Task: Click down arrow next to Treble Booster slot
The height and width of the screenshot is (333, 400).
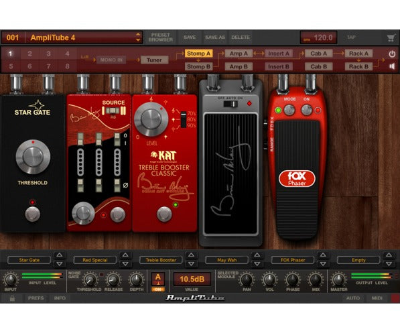Action: click(191, 264)
